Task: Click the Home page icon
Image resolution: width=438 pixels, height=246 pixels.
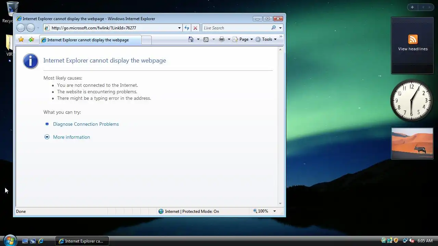Action: [191, 39]
